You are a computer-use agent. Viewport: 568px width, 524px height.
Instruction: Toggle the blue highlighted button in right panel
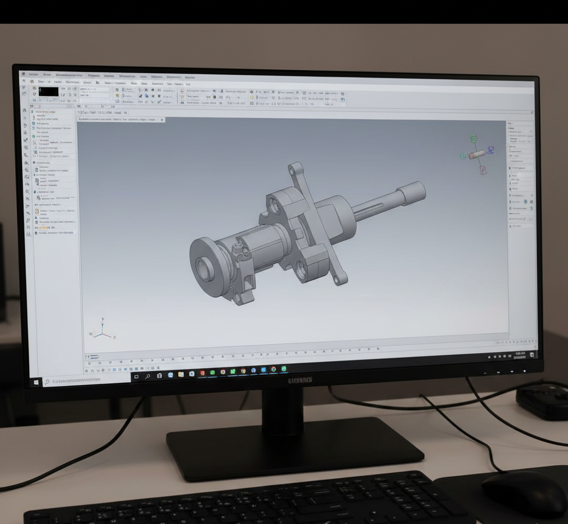526,202
